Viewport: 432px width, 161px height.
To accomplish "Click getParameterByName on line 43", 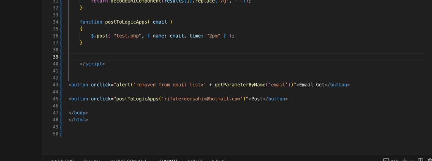I will tap(240, 85).
